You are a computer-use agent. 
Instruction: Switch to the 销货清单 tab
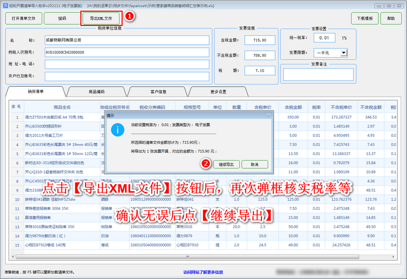(36, 91)
